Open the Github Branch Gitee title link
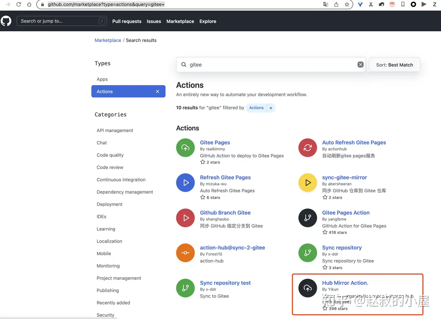Viewport: 441px width, 319px height. (225, 213)
